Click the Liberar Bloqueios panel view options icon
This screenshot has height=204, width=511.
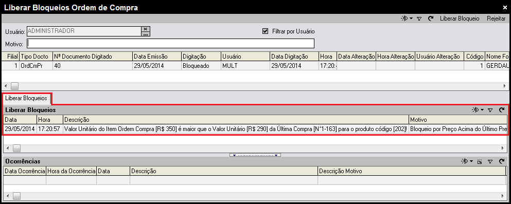point(475,110)
